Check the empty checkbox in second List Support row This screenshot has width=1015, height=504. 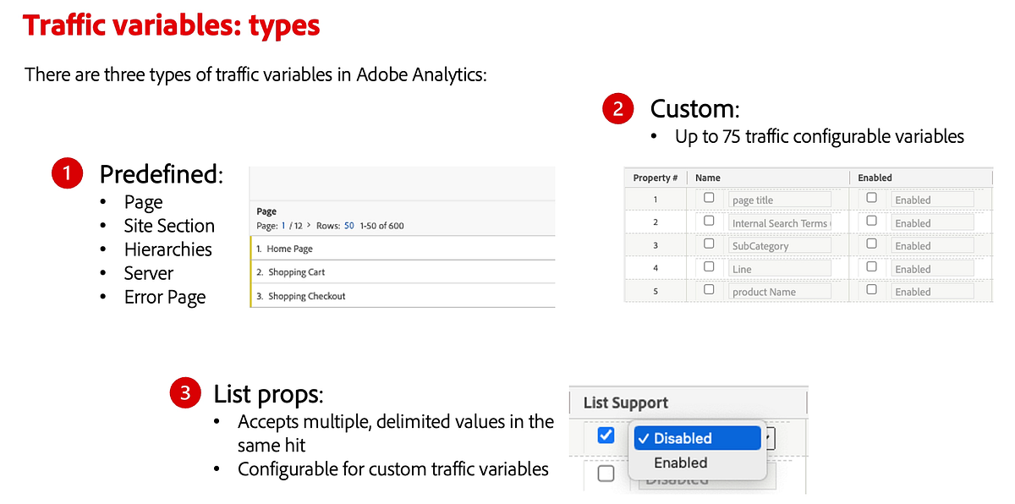tap(606, 474)
